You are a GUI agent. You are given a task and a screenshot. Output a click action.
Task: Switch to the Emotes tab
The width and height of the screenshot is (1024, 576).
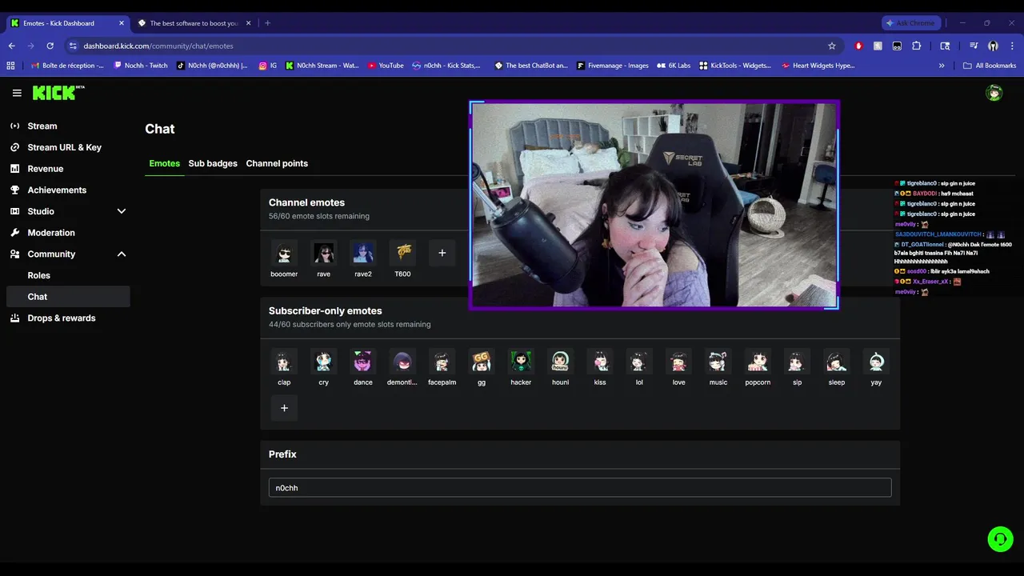pyautogui.click(x=164, y=163)
